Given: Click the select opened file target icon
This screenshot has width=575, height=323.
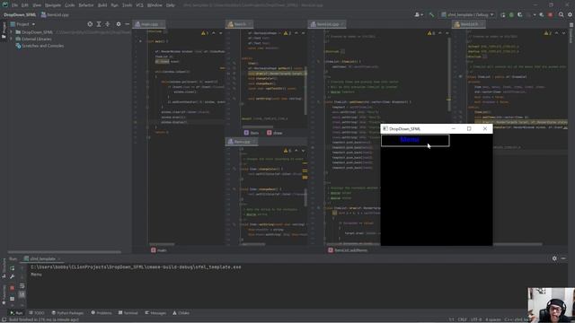Looking at the screenshot, I should tap(90, 24).
